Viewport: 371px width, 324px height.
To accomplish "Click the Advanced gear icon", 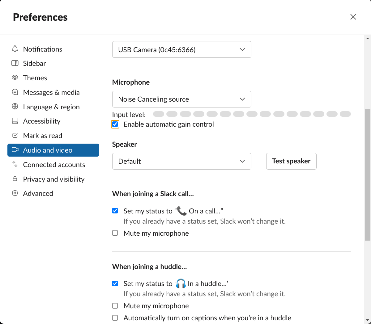I will (x=15, y=193).
